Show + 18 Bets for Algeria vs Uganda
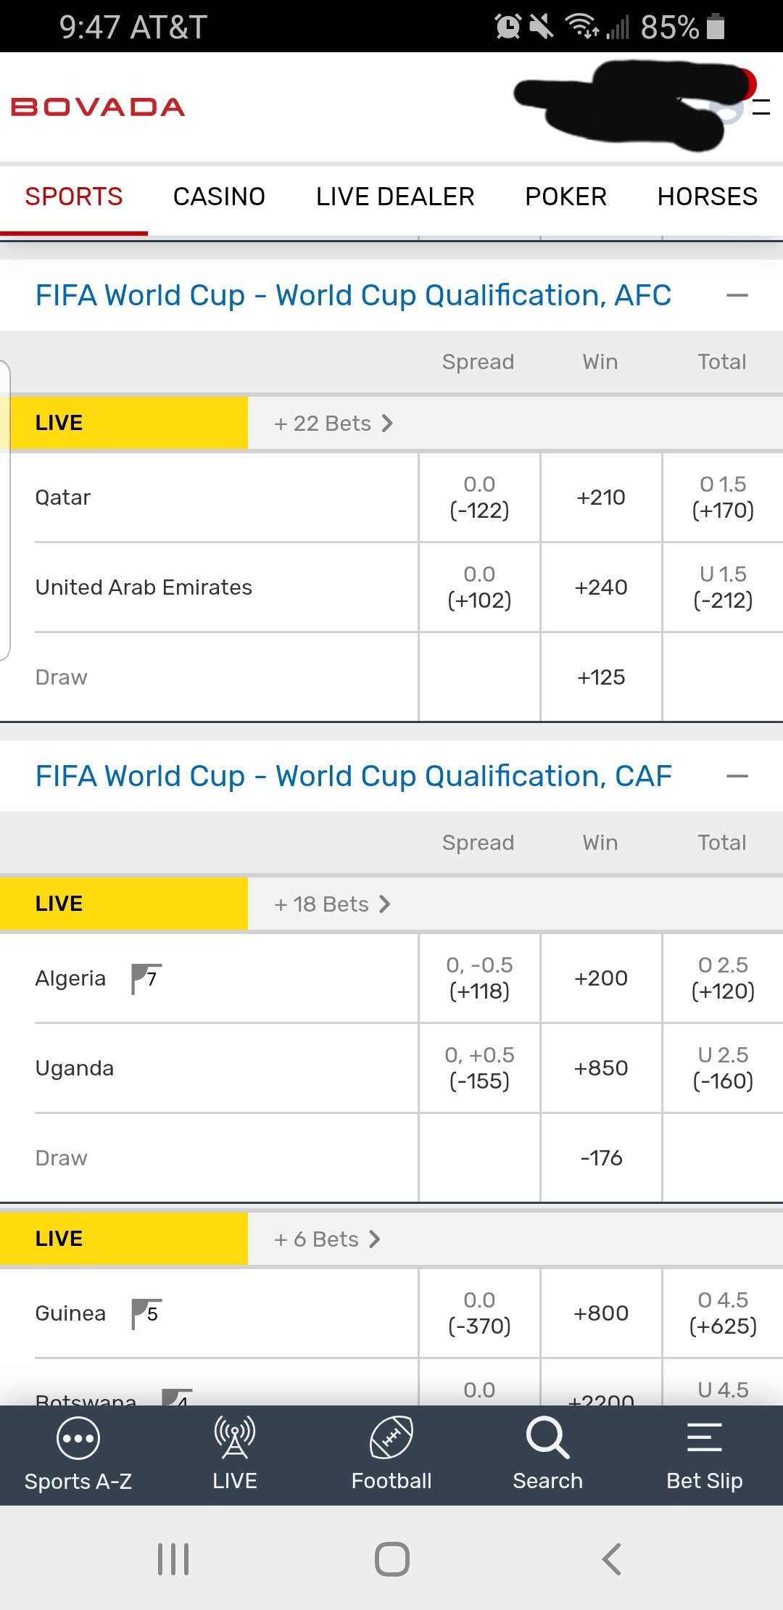Image resolution: width=783 pixels, height=1610 pixels. [332, 904]
